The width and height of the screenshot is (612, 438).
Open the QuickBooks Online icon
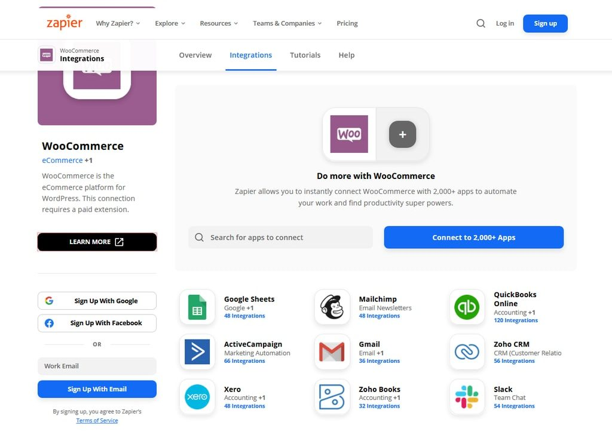pos(467,307)
